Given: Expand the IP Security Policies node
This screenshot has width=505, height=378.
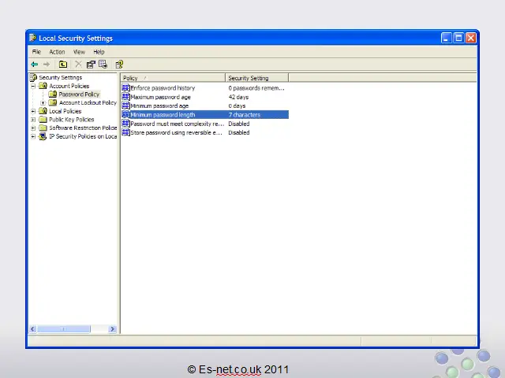Looking at the screenshot, I should click(x=33, y=136).
